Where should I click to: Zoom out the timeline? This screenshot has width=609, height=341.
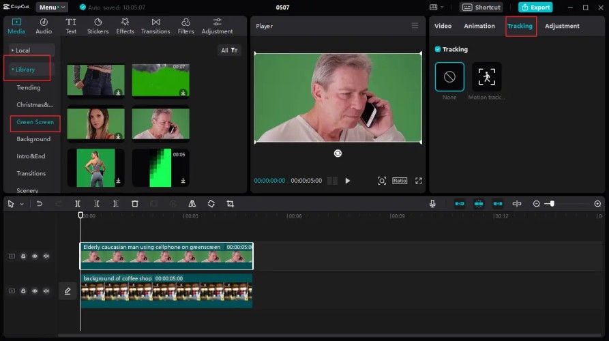537,203
